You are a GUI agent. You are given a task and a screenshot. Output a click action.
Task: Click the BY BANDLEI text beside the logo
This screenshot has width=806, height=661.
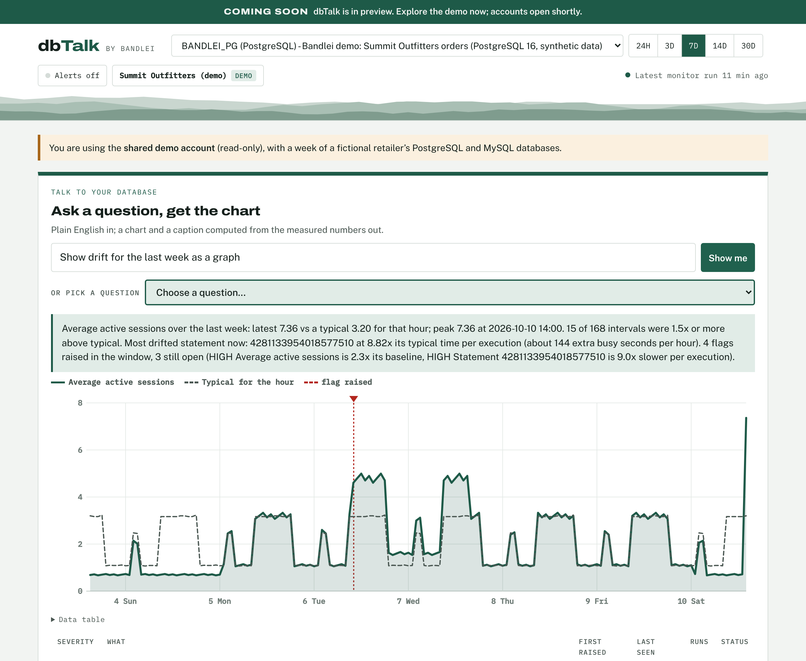point(130,48)
